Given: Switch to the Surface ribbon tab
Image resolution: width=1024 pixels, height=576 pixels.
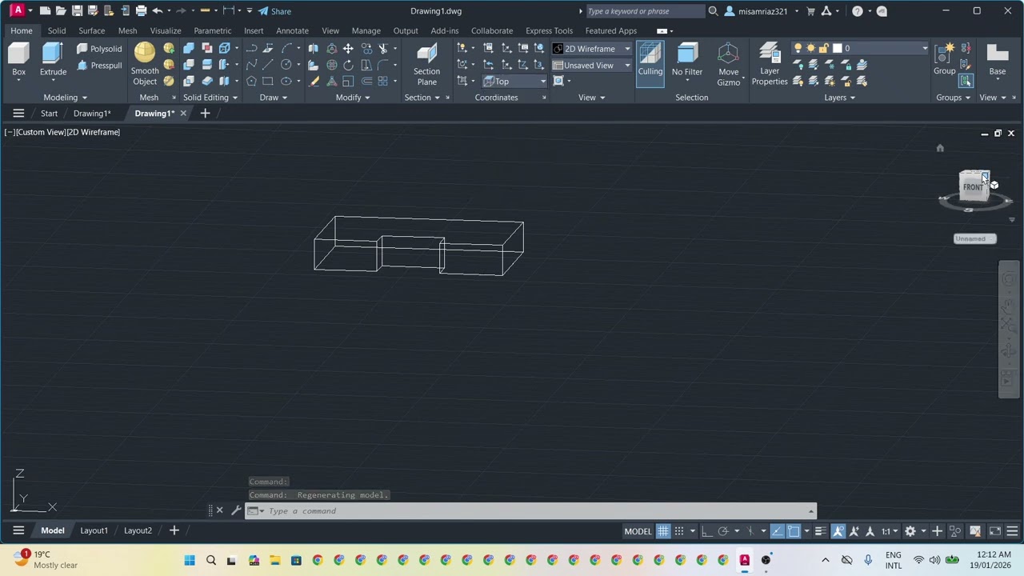Looking at the screenshot, I should point(91,30).
